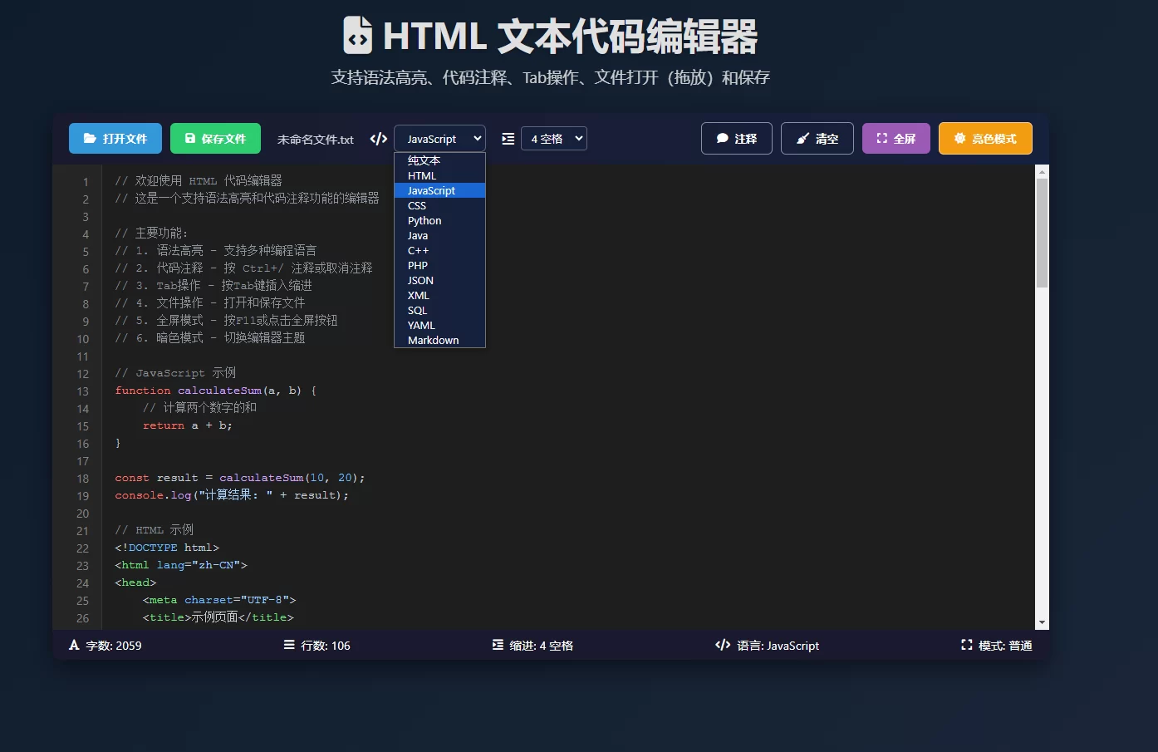Click the 打开文件 button
Image resolution: width=1158 pixels, height=752 pixels.
[115, 138]
